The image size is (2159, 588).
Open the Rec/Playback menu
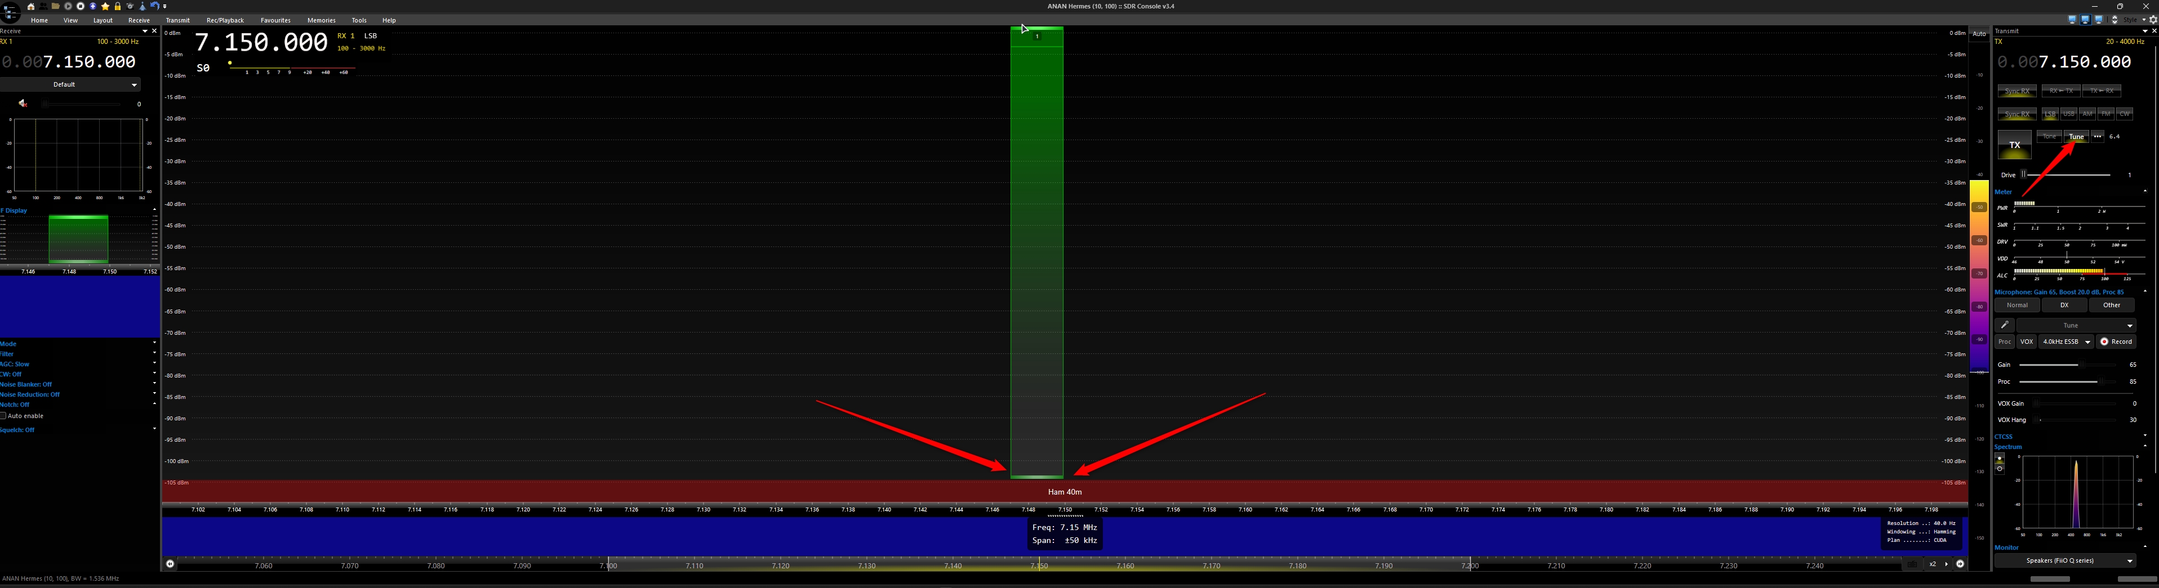tap(225, 20)
